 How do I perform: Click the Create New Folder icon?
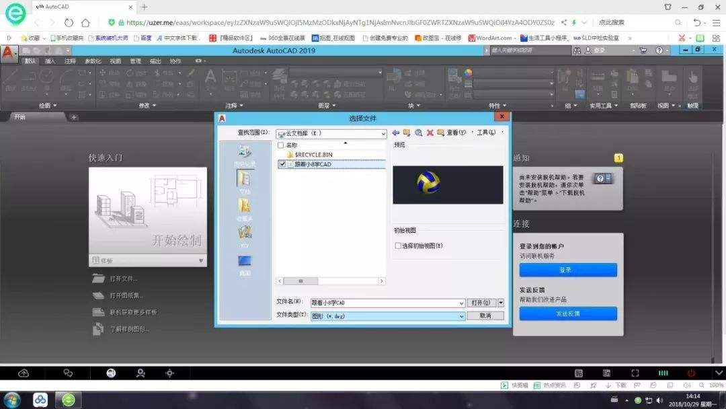click(x=440, y=132)
